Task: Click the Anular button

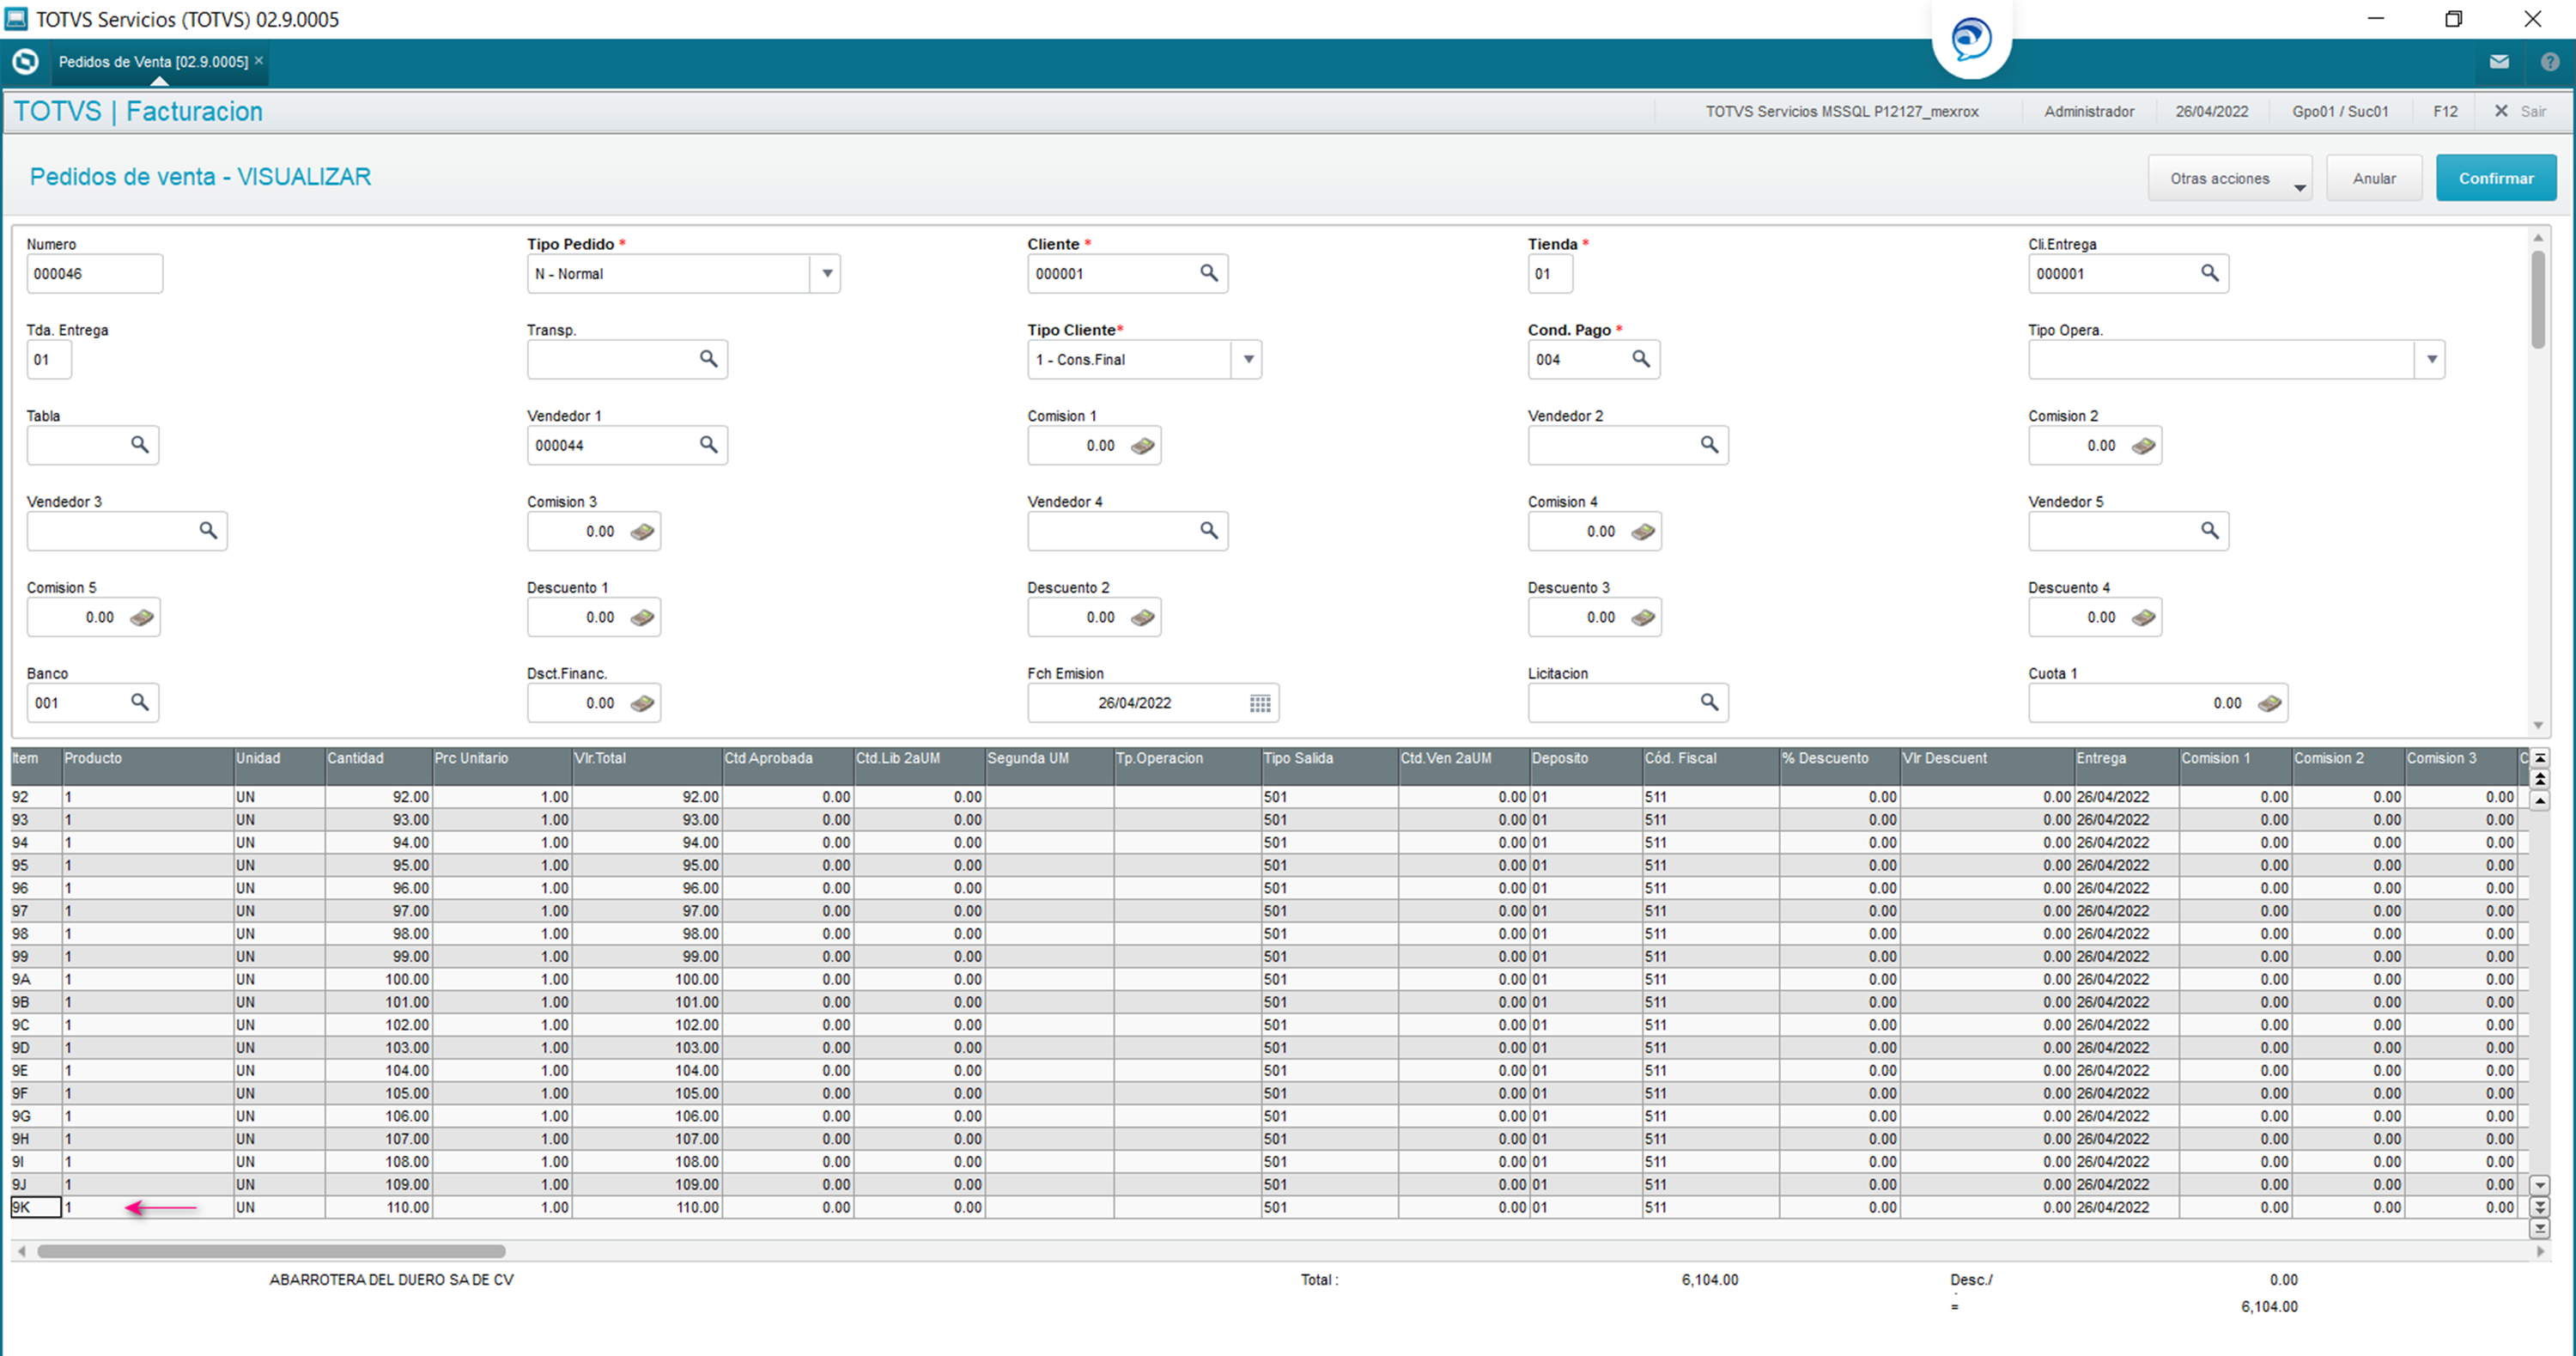Action: 2374,178
